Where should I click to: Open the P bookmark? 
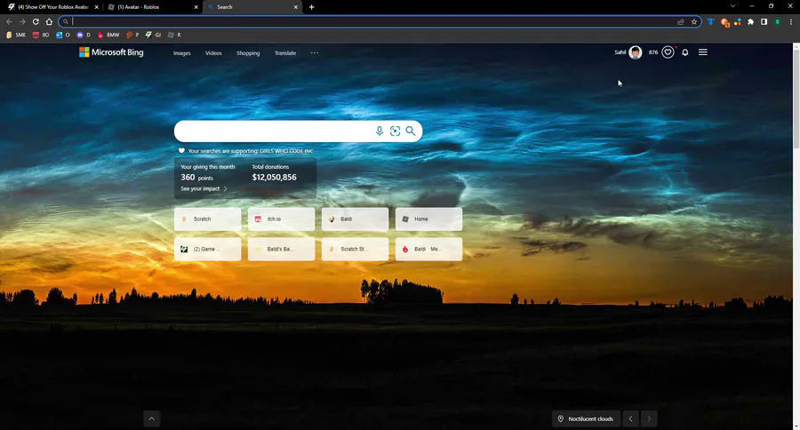[132, 35]
